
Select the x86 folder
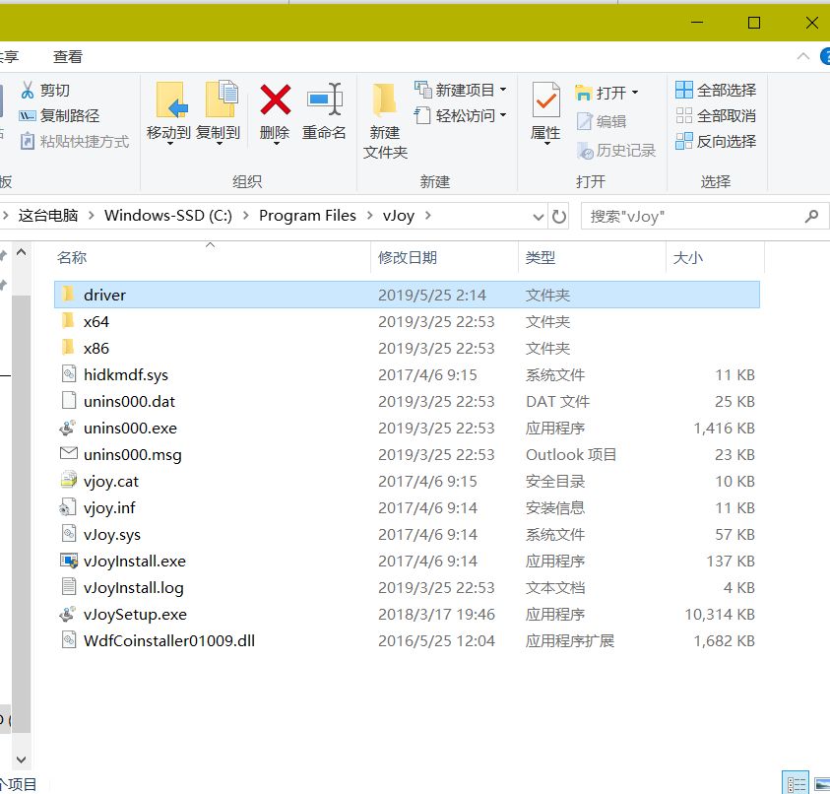click(407, 348)
